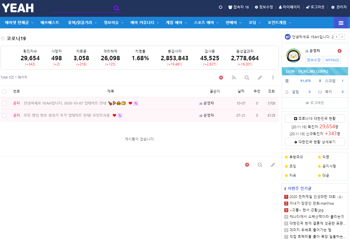350x240 pixels.
Task: Expand the 예아넷 전체글 dropdown menu
Action: (x=19, y=23)
